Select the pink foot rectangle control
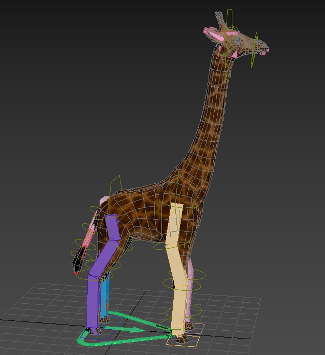 point(196,328)
